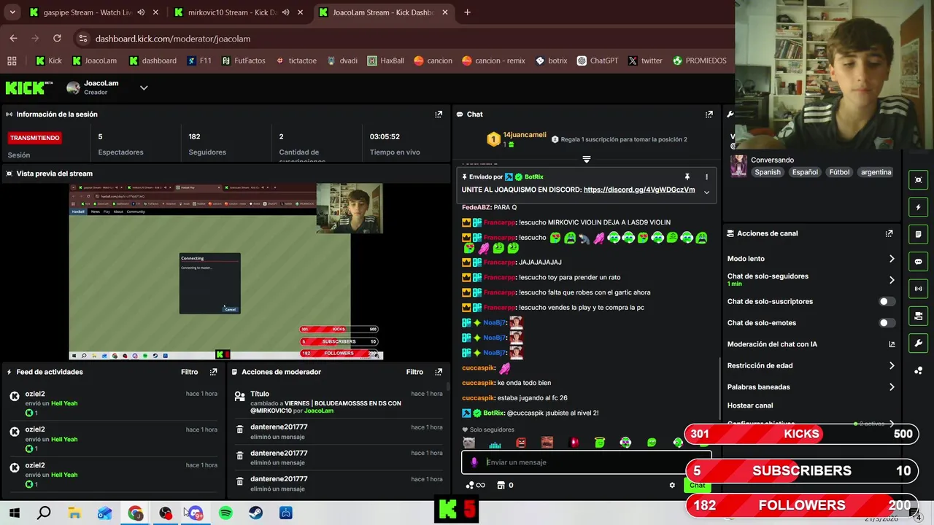Click the Español tag

coord(805,172)
